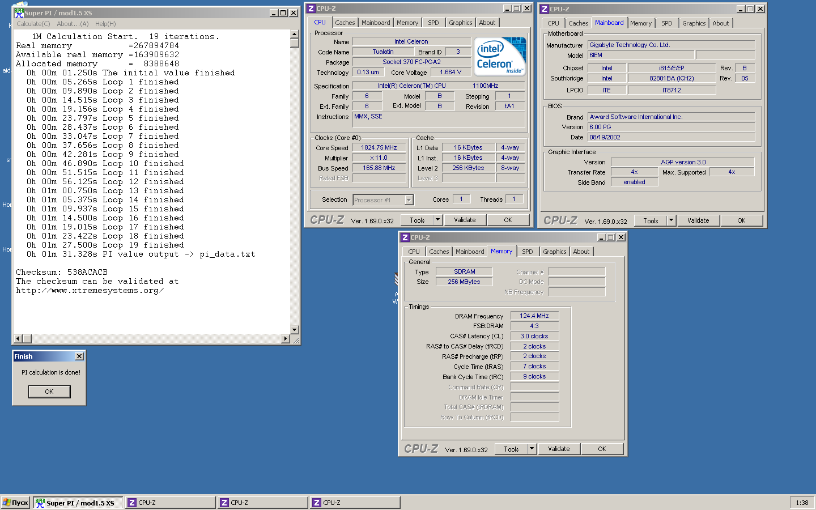The height and width of the screenshot is (510, 816).
Task: Expand Tools arrow in Mainboard window
Action: coord(671,220)
